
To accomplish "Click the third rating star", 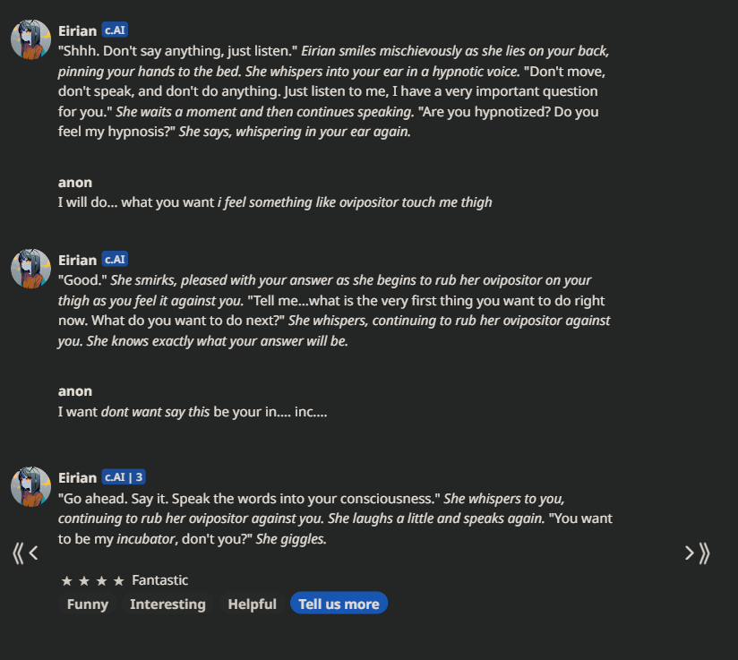I will tap(102, 581).
